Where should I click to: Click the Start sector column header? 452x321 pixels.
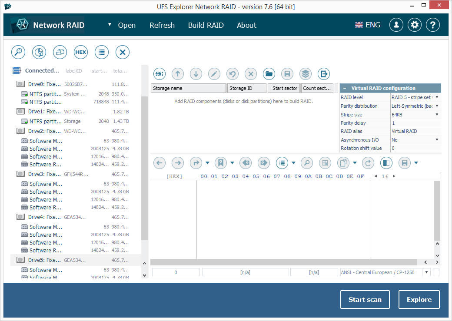pos(284,88)
